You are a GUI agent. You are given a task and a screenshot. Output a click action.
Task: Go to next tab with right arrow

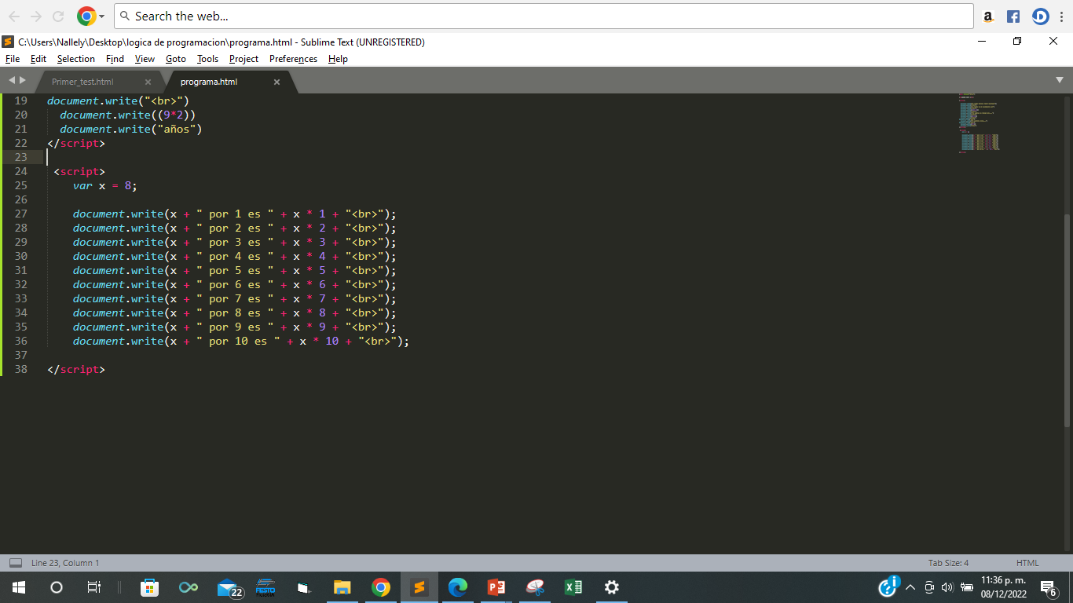pos(22,80)
